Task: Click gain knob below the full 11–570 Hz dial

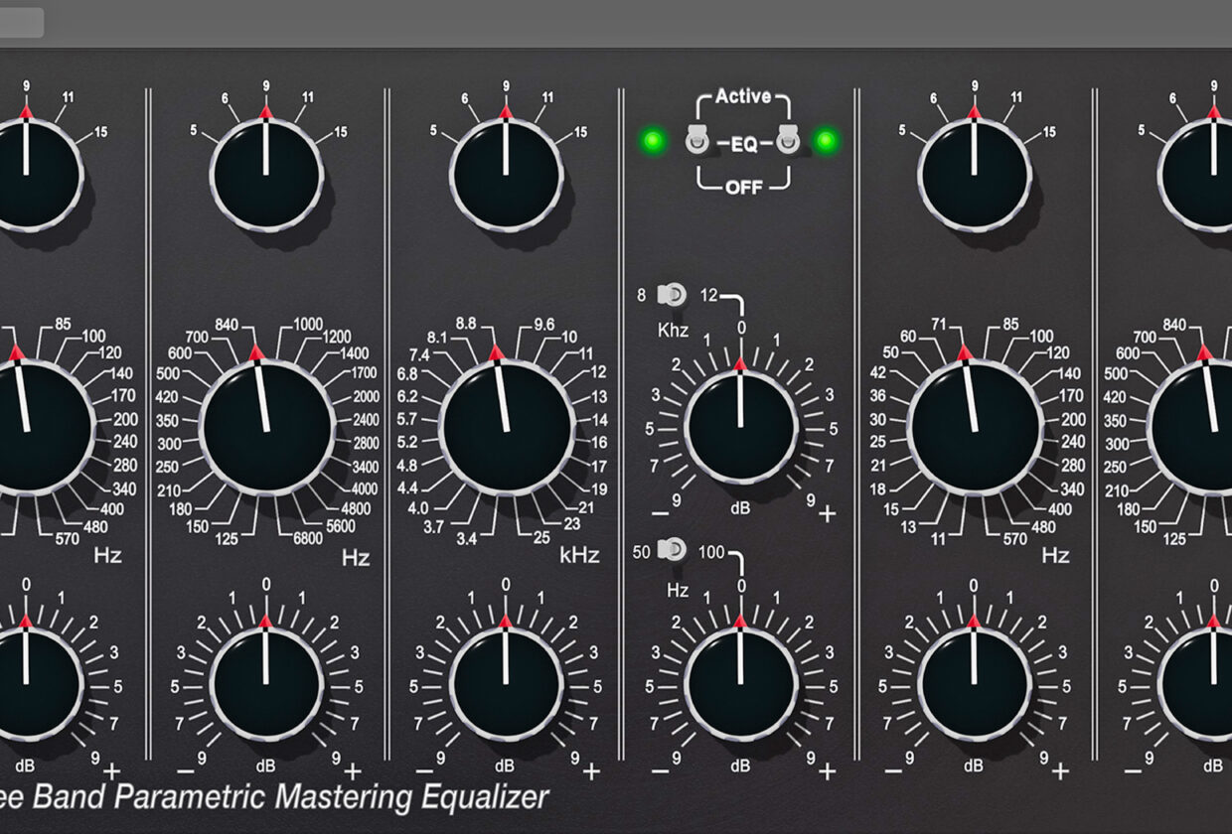Action: (x=974, y=682)
